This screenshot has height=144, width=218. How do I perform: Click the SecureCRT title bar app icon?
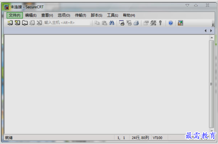pos(6,7)
